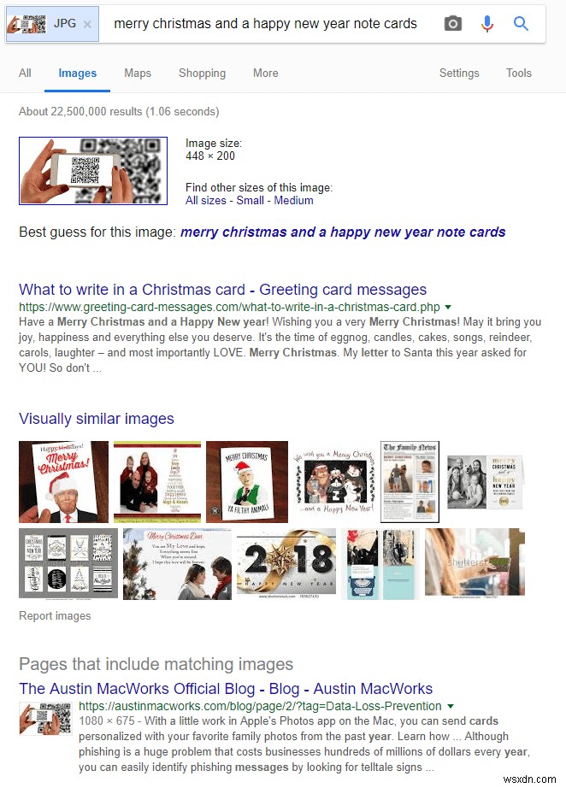Open the More search categories menu
This screenshot has width=566, height=788.
tap(265, 73)
